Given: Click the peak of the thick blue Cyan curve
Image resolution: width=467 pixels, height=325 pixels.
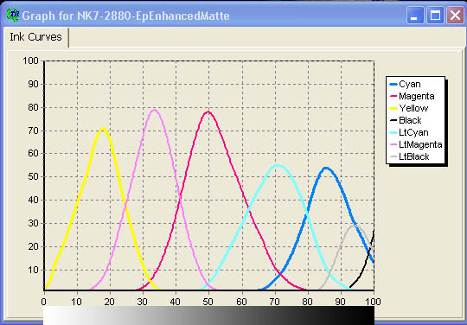Looking at the screenshot, I should [325, 169].
